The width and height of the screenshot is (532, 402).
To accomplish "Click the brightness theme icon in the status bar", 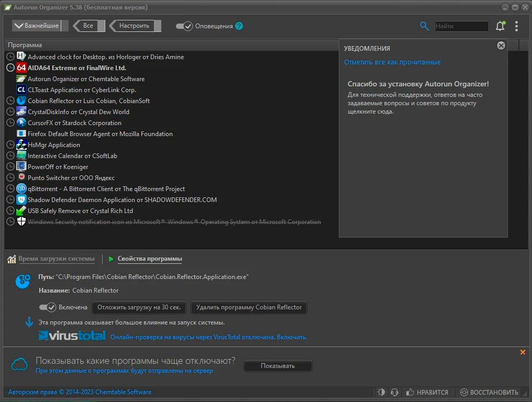I will click(381, 392).
